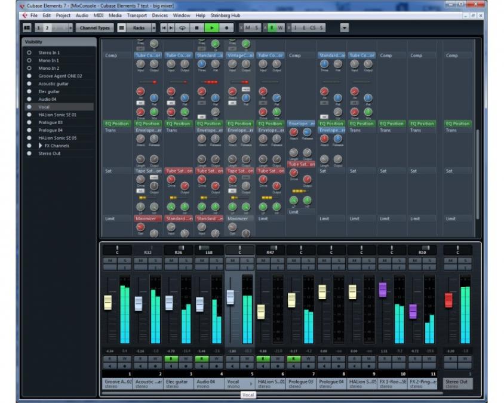Open VintageC...or compressor slot
The image size is (504, 403).
pyautogui.click(x=240, y=56)
